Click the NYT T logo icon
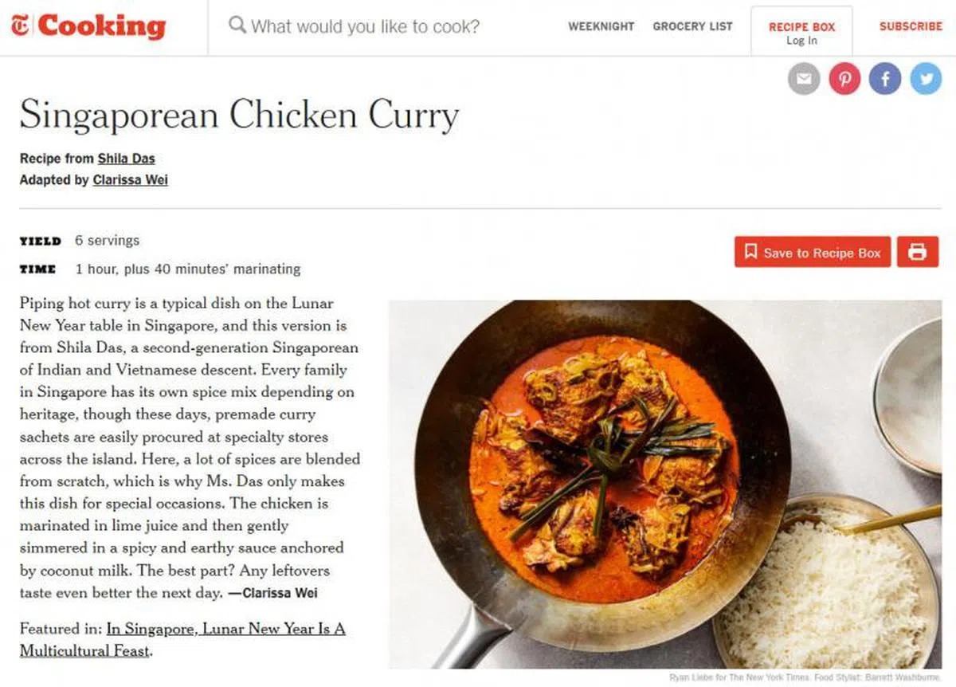Viewport: 956px width, 687px height. 19,26
